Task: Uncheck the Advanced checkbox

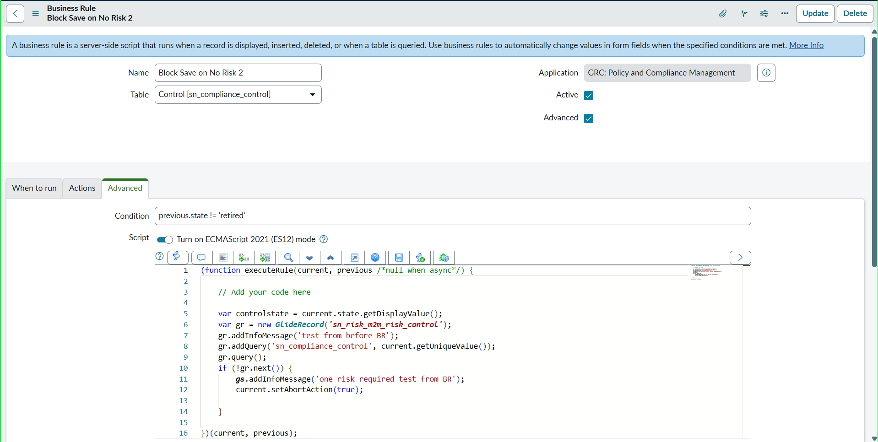Action: tap(589, 119)
